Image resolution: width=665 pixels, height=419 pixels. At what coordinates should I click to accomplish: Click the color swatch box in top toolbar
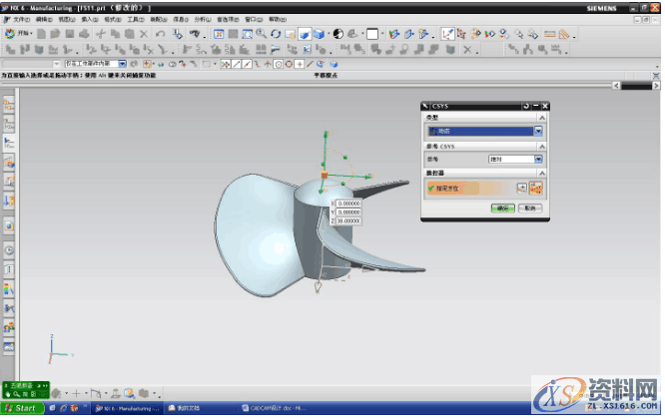tap(371, 34)
